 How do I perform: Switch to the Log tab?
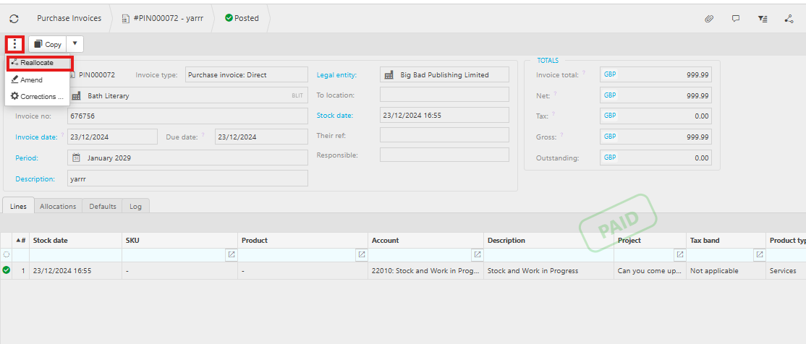(x=136, y=206)
